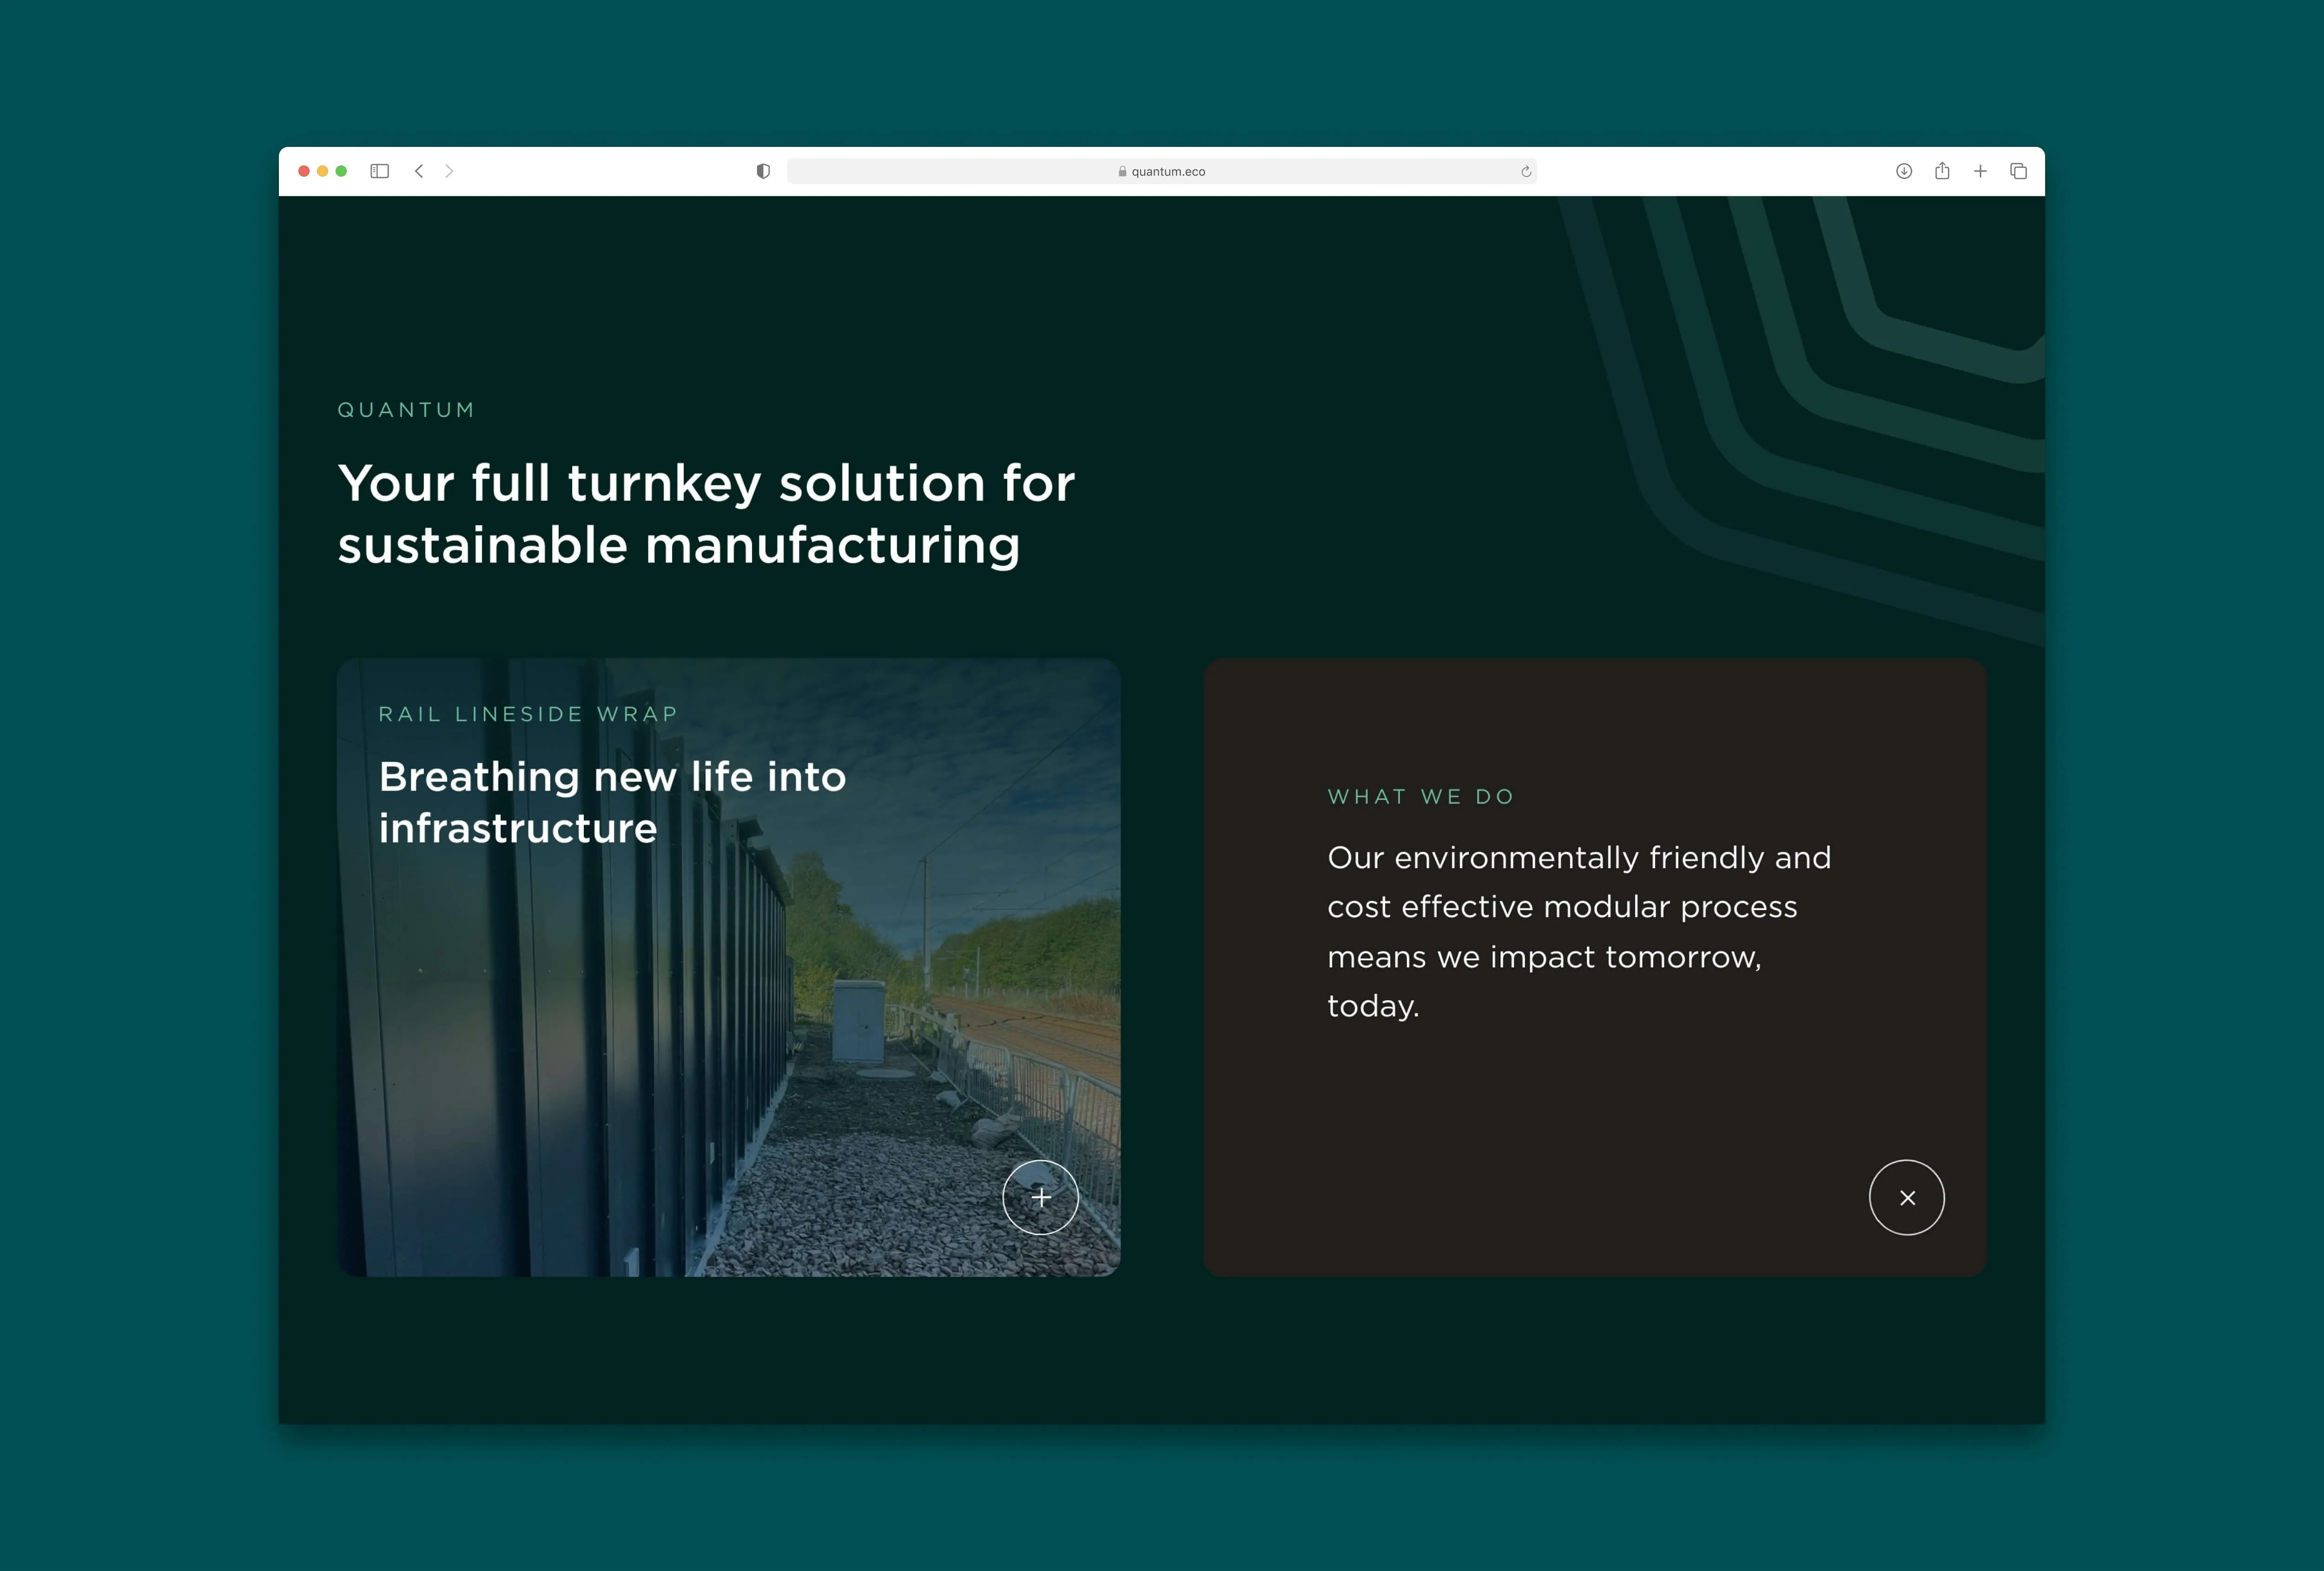Expand the Rail Lineside Wrap card with plus button
Image resolution: width=2324 pixels, height=1571 pixels.
(1041, 1197)
